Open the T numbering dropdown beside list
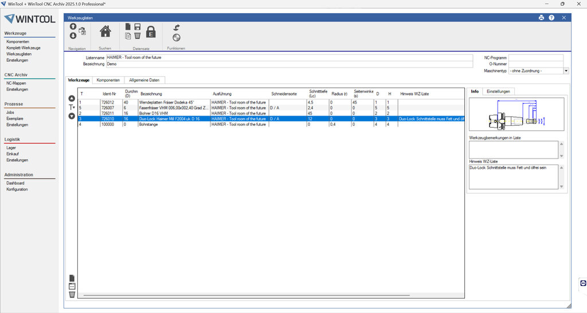The height and width of the screenshot is (313, 587). point(72,107)
